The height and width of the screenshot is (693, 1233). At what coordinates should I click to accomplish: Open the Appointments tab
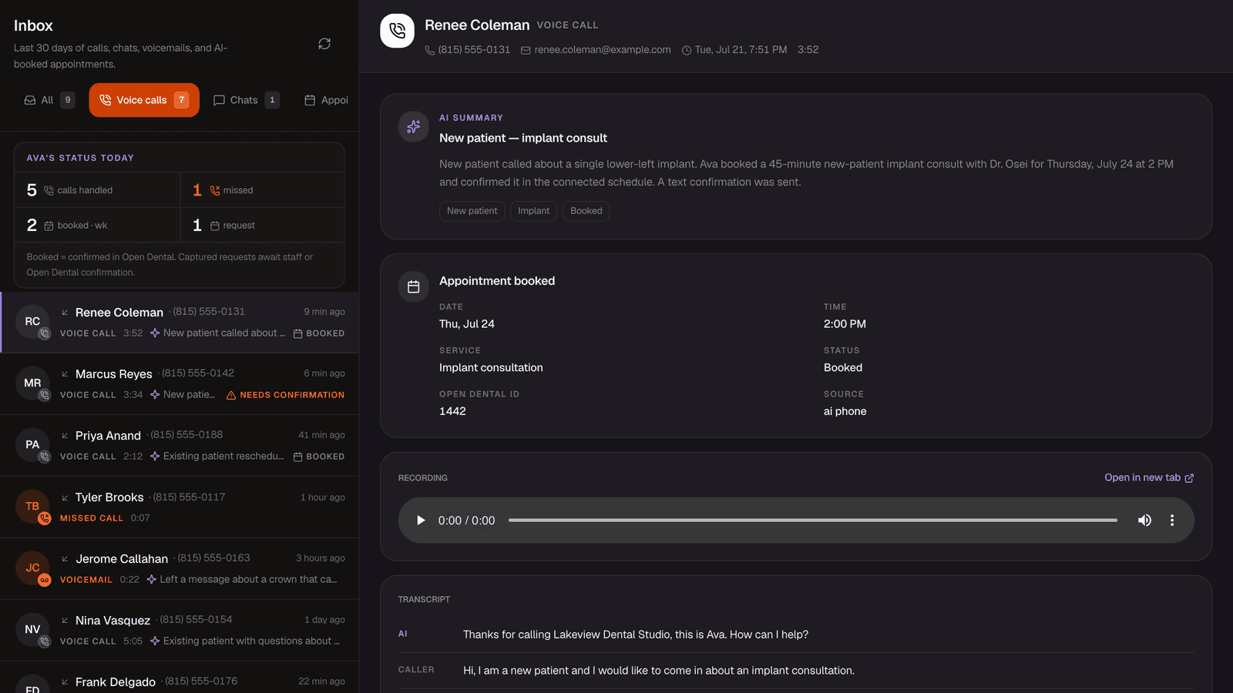coord(328,100)
